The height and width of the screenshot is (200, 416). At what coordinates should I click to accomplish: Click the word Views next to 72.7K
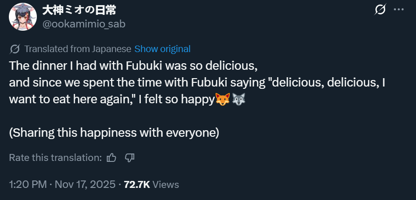(166, 184)
